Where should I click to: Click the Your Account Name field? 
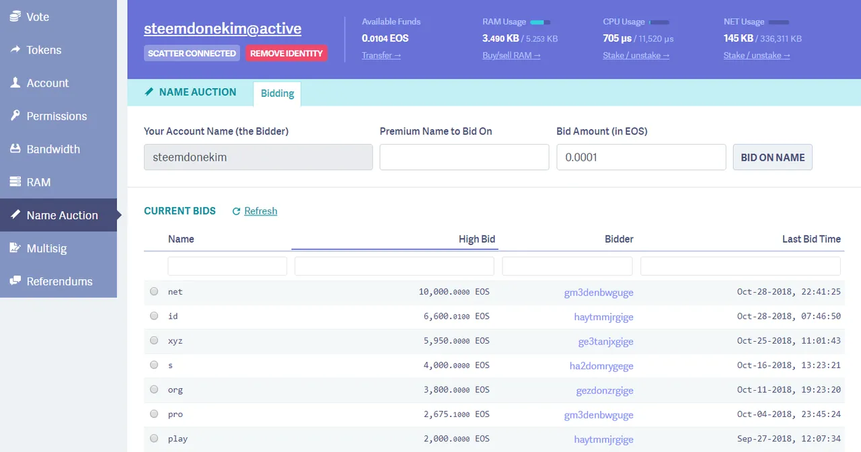258,157
